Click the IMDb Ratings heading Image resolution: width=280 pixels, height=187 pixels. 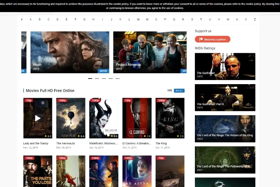coord(205,48)
